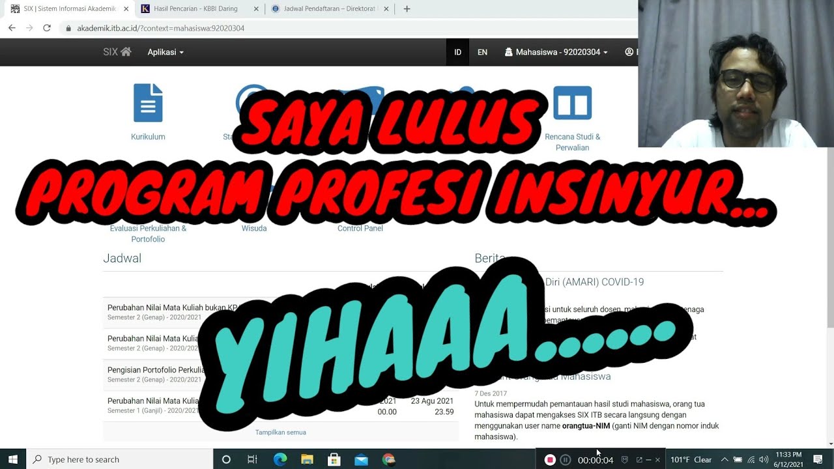Open Cortana circle icon on taskbar
This screenshot has width=834, height=469.
226,459
